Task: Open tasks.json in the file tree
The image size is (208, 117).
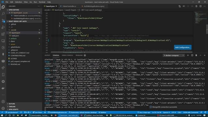Action: (25, 36)
